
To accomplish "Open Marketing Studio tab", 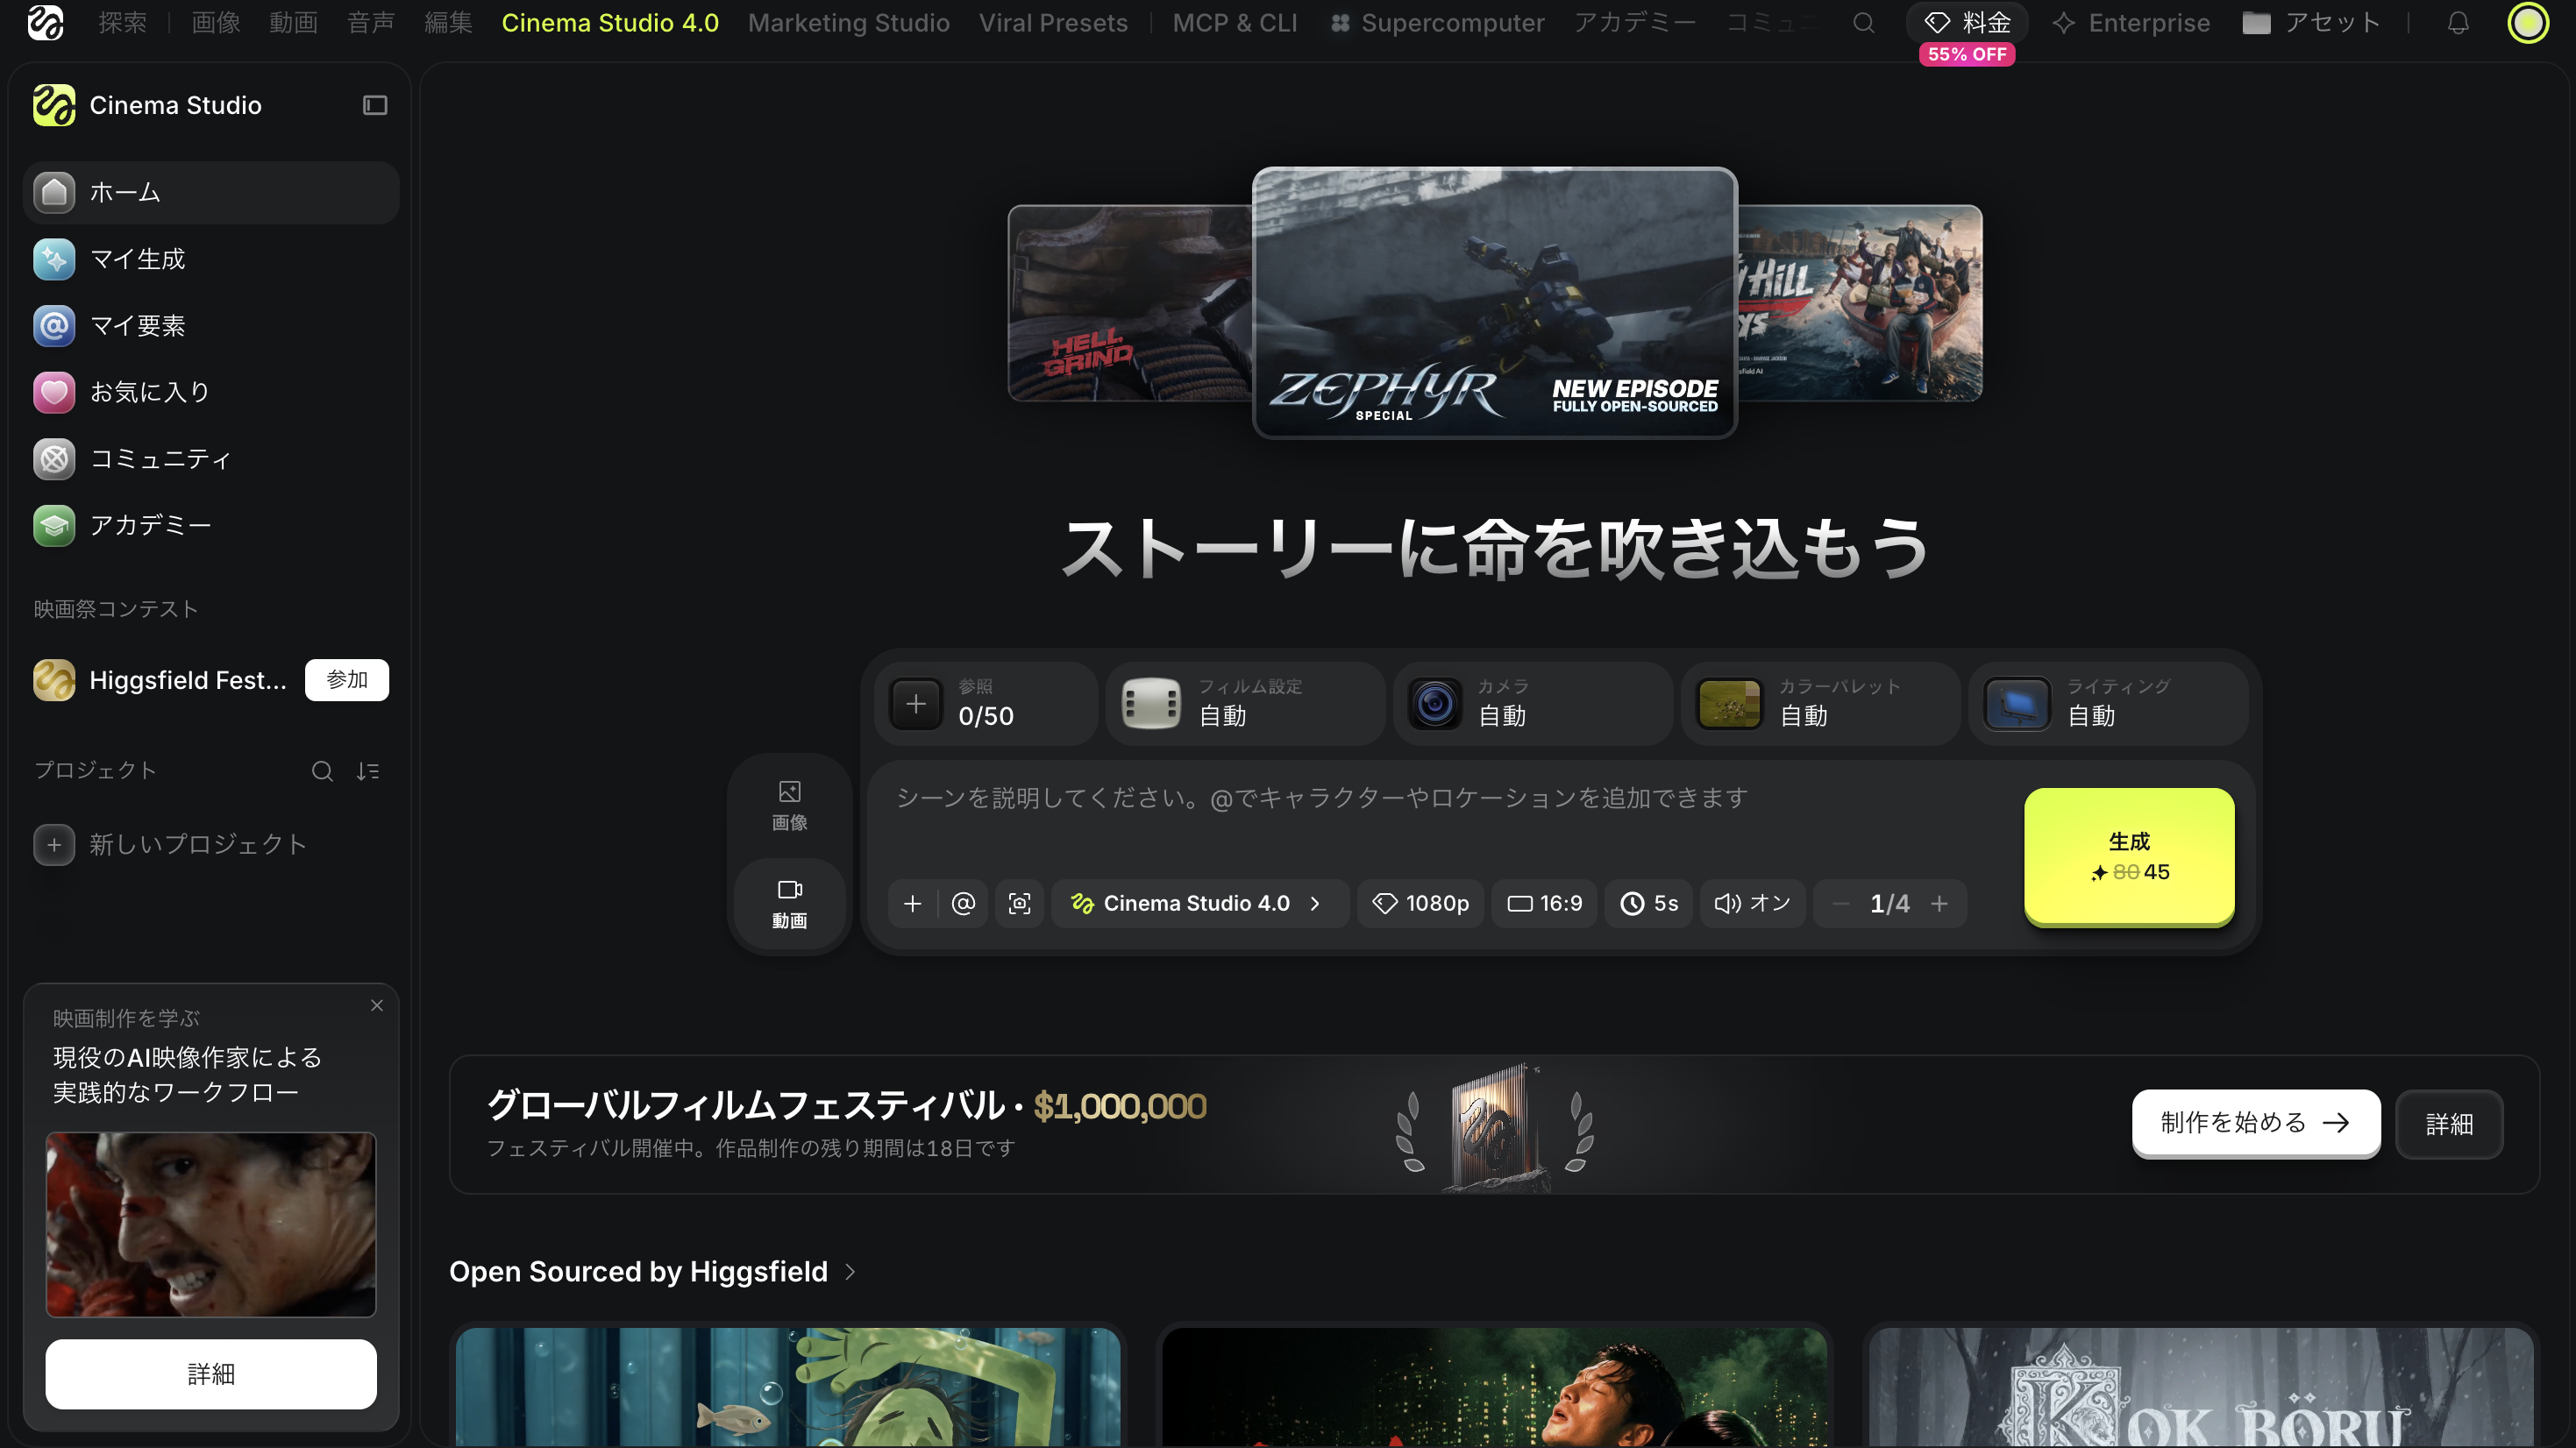I will pos(849,22).
